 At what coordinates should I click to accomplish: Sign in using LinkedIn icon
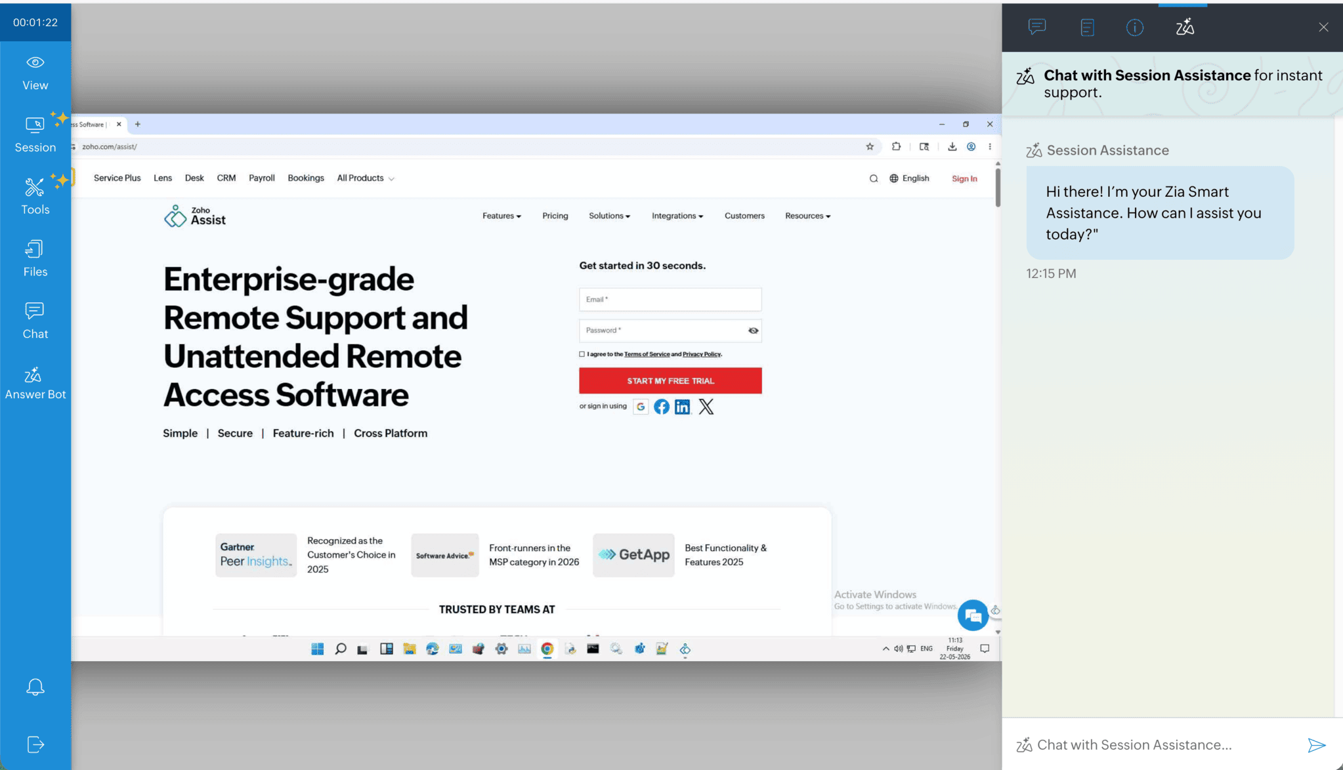683,407
